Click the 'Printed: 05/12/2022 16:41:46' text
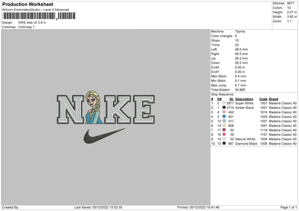The image size is (299, 211). click(x=198, y=207)
